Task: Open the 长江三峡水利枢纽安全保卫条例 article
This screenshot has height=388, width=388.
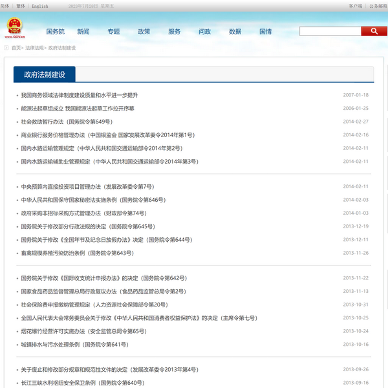Action: 81,383
